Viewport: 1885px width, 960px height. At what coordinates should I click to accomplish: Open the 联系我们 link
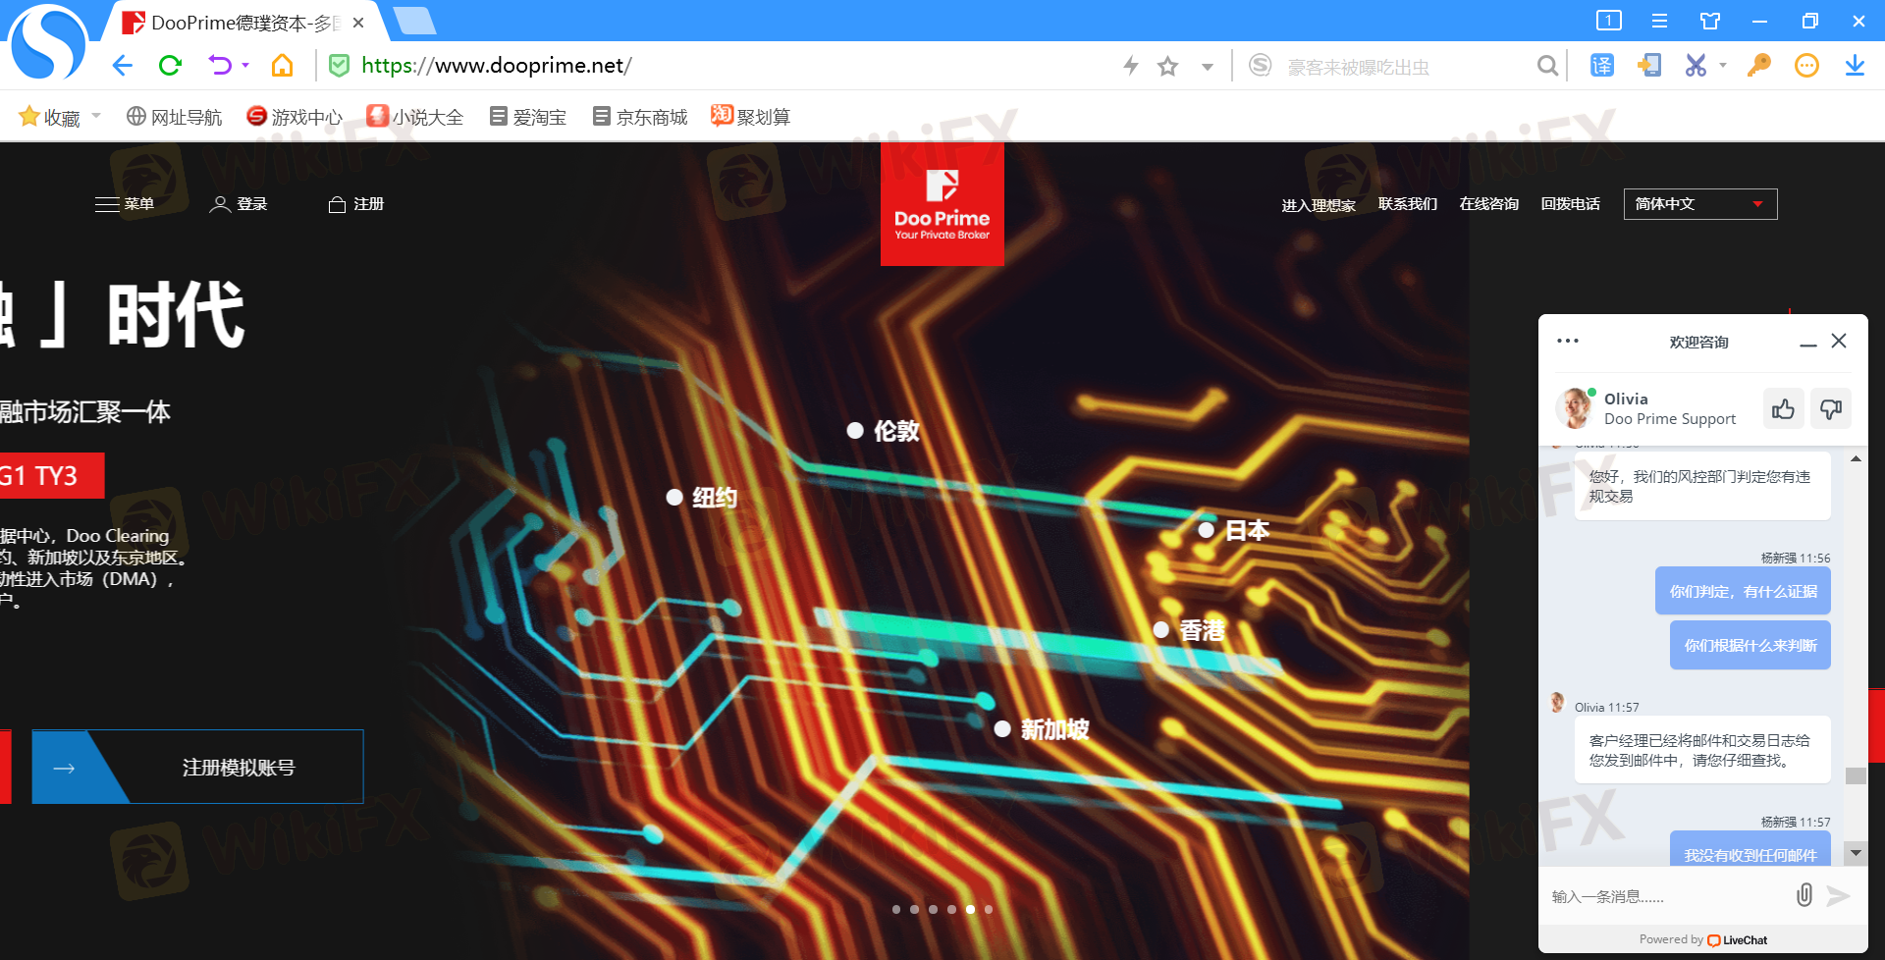coord(1407,204)
